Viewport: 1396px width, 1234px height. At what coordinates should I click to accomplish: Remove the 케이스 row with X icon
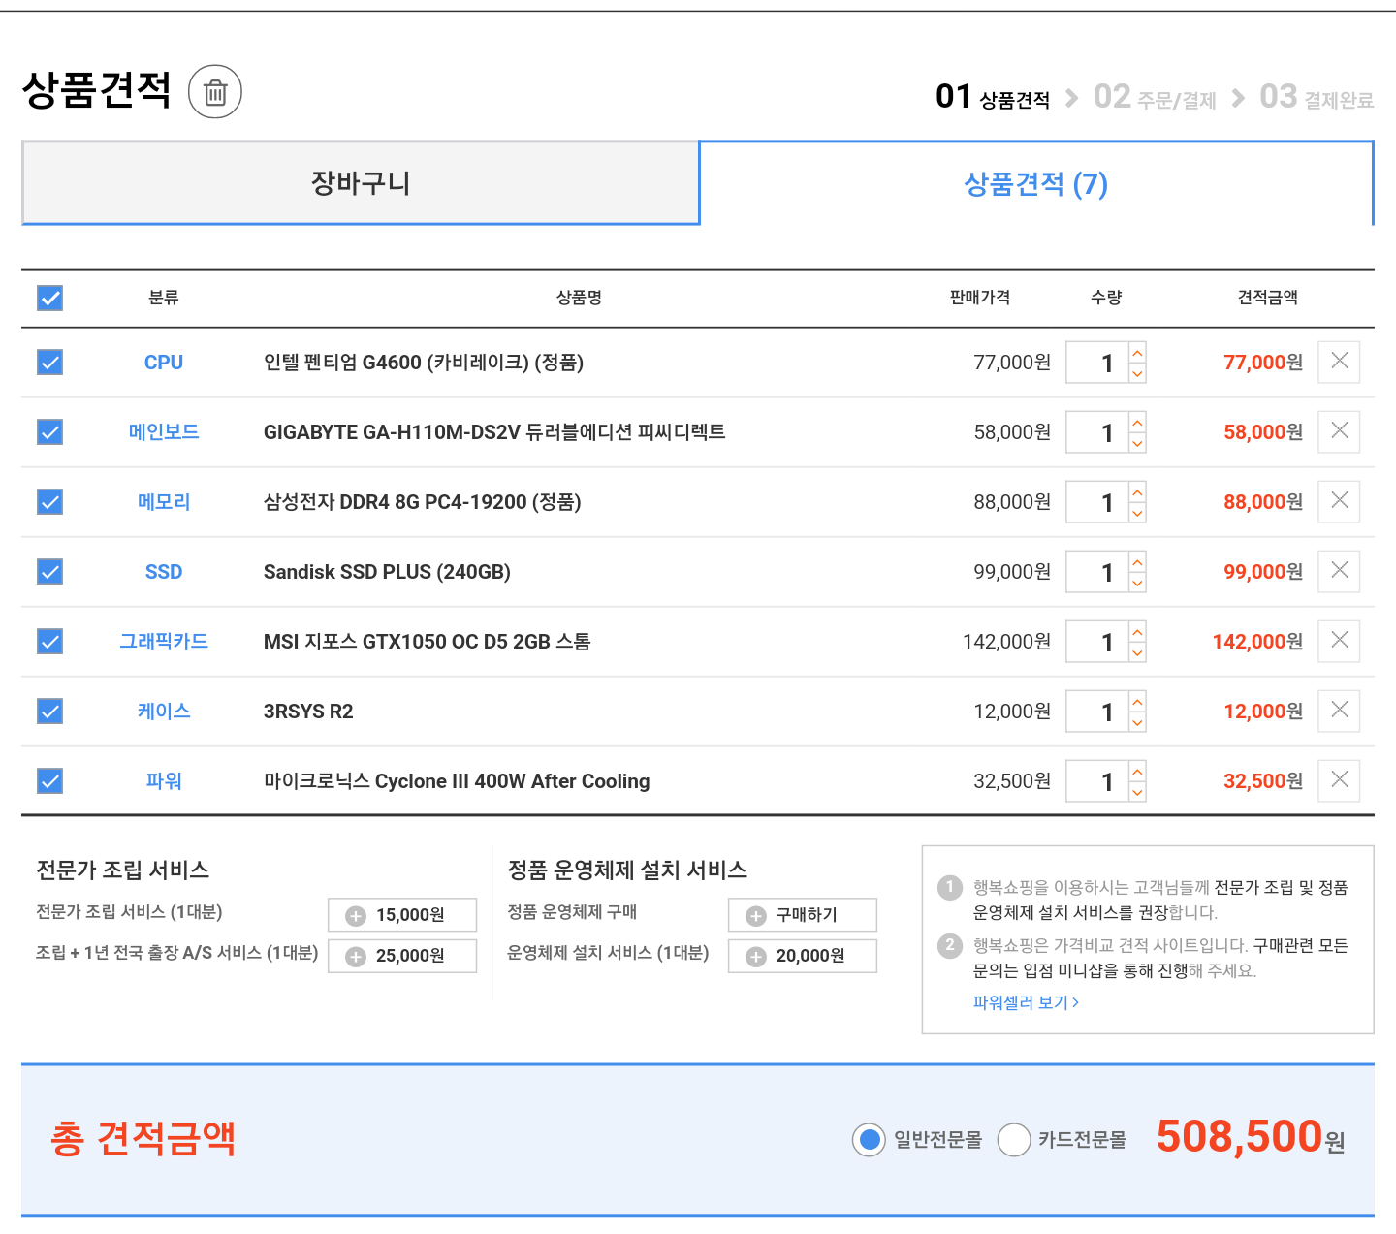pyautogui.click(x=1339, y=711)
